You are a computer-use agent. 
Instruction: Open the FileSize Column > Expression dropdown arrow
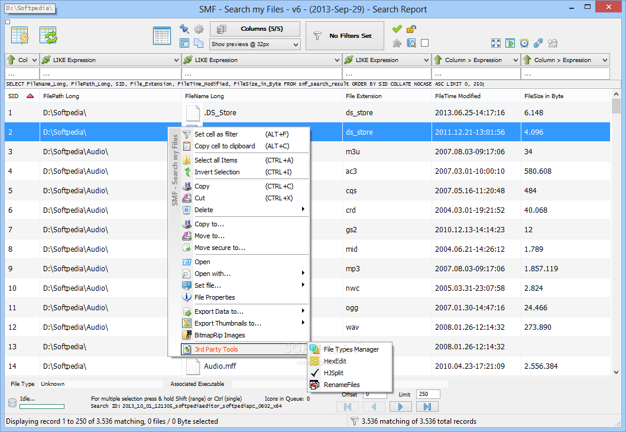pos(605,60)
